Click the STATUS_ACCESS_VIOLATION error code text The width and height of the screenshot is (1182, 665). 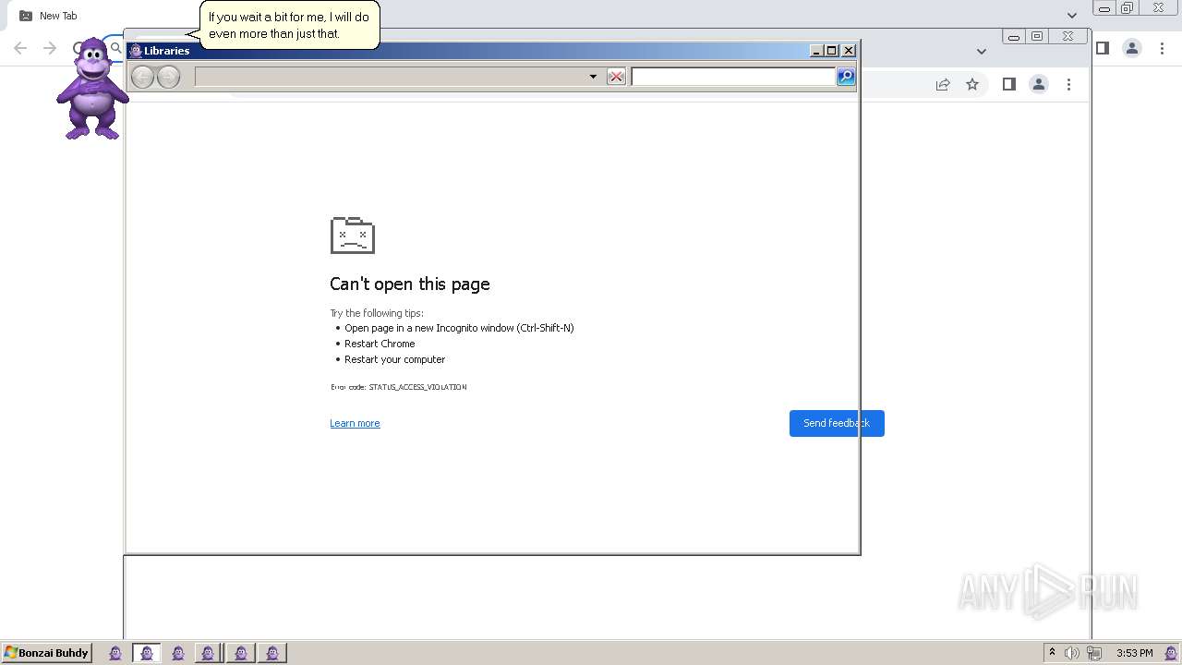[417, 387]
